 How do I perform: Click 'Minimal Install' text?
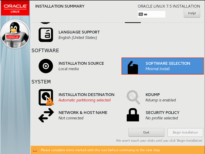click(x=158, y=69)
